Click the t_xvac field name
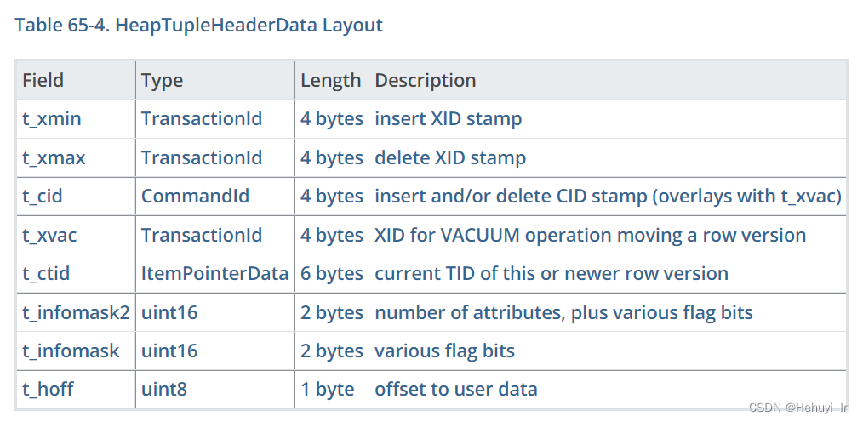 [49, 236]
